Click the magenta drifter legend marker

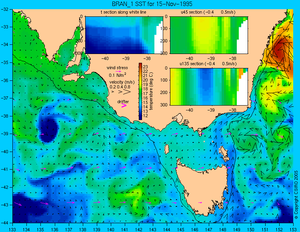point(124,105)
